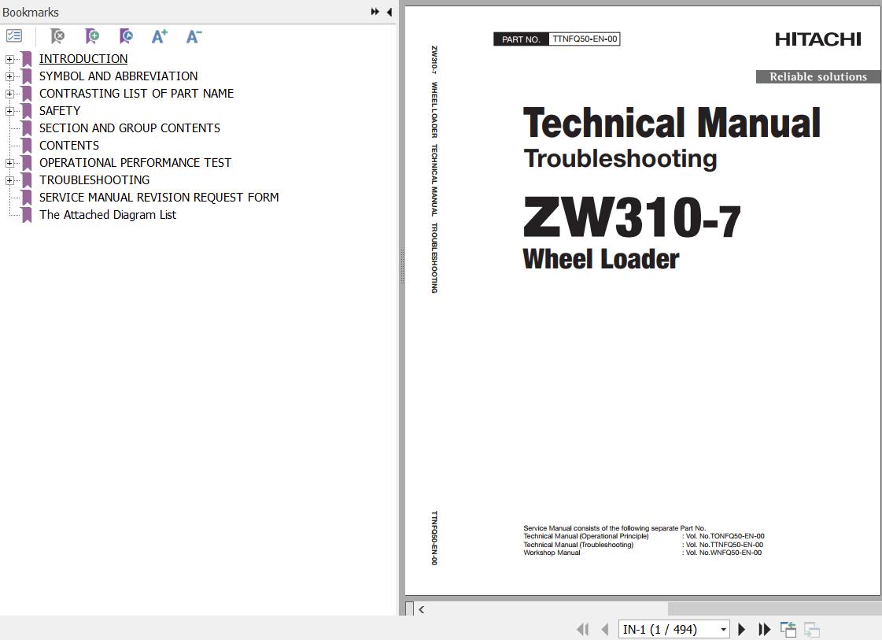Viewport: 882px width, 640px height.
Task: Click the Vol. No.WNFQ50-EN-00 text
Action: [723, 553]
